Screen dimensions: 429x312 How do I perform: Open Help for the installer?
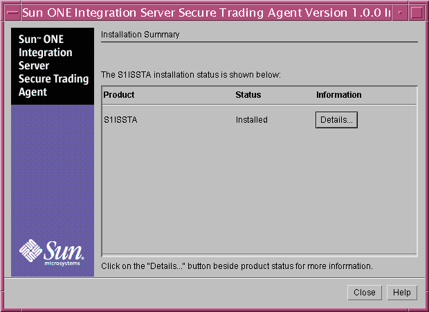401,293
